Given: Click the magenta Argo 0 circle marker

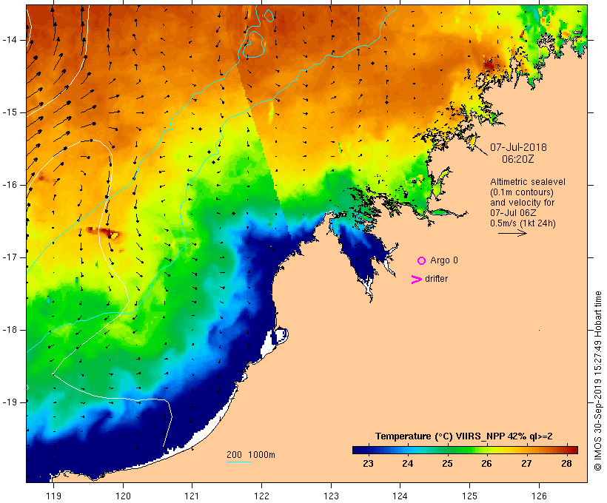Looking at the screenshot, I should point(422,261).
